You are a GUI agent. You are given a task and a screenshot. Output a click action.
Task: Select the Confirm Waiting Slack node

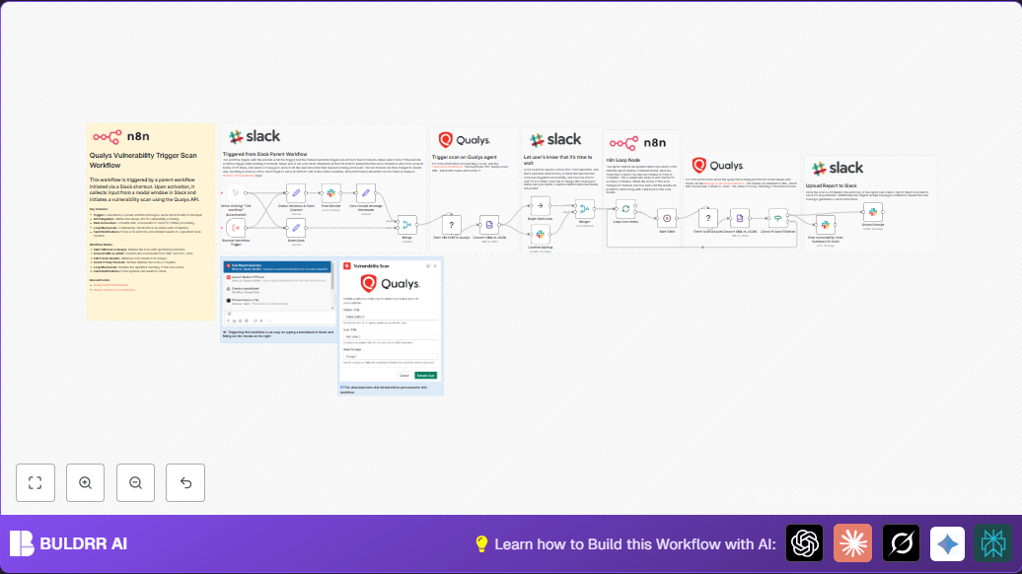tap(540, 235)
